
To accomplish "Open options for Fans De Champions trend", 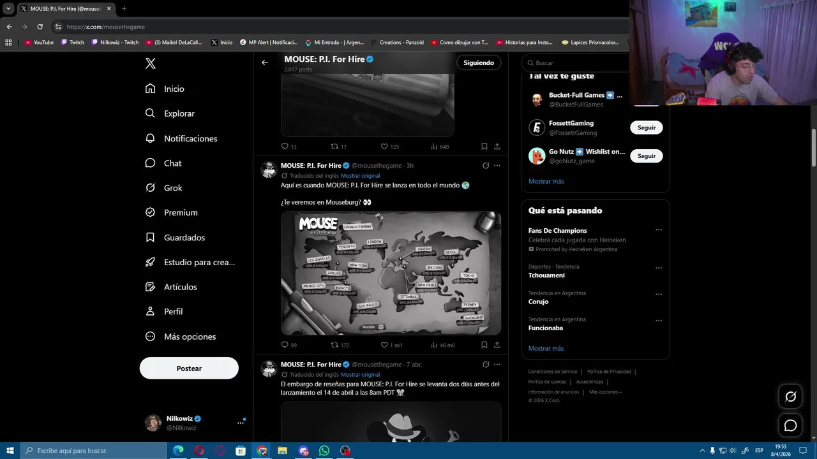I will coord(659,230).
